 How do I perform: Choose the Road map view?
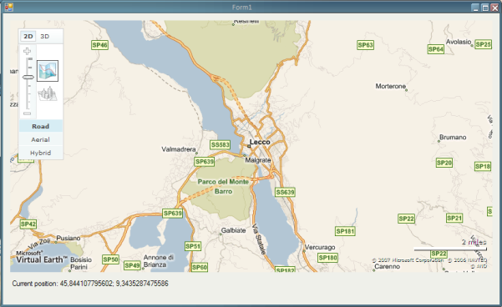pos(41,126)
